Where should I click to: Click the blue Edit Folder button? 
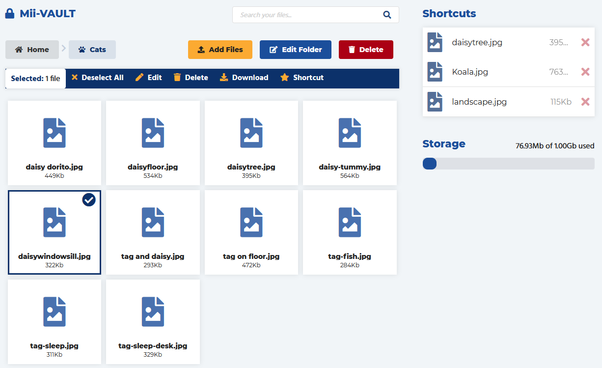pyautogui.click(x=296, y=50)
